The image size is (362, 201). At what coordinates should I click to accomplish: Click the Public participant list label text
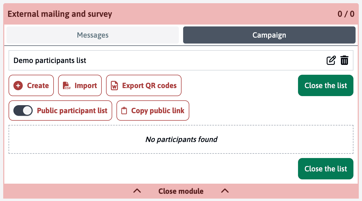72,111
